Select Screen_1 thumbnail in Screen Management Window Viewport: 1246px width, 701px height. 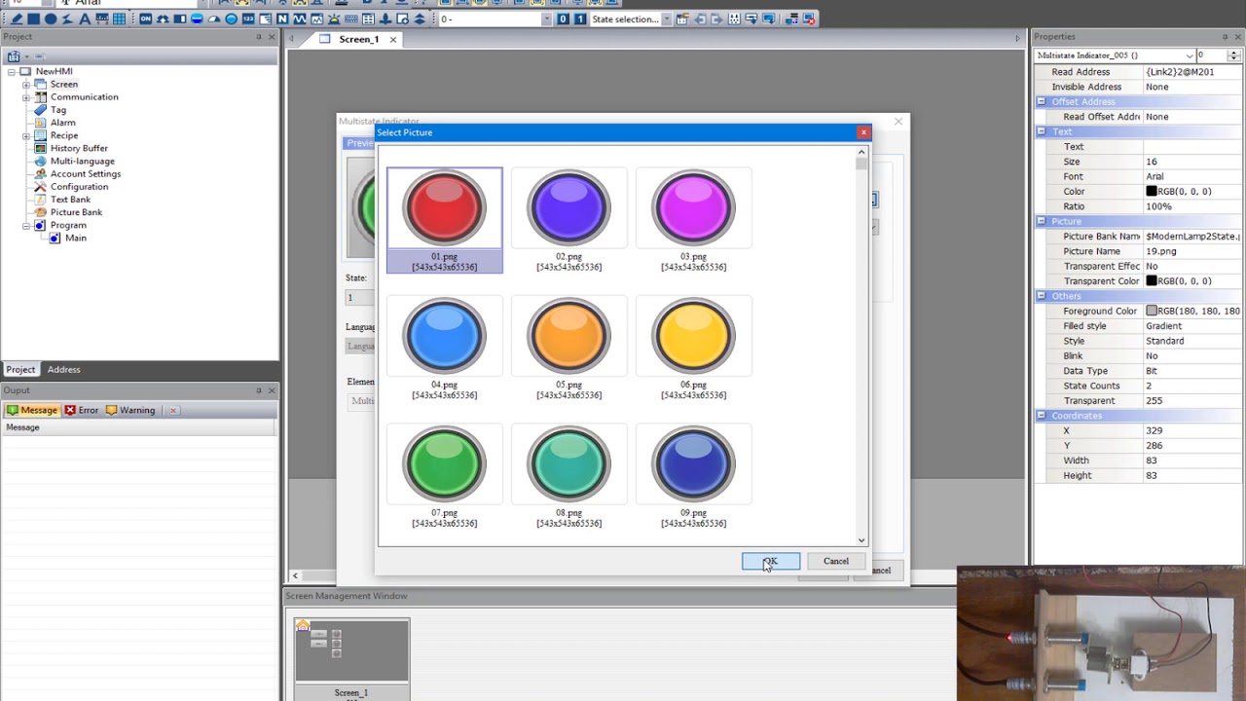tap(352, 657)
